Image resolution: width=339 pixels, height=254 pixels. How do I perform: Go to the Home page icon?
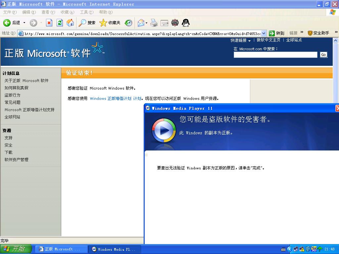[x=70, y=23]
